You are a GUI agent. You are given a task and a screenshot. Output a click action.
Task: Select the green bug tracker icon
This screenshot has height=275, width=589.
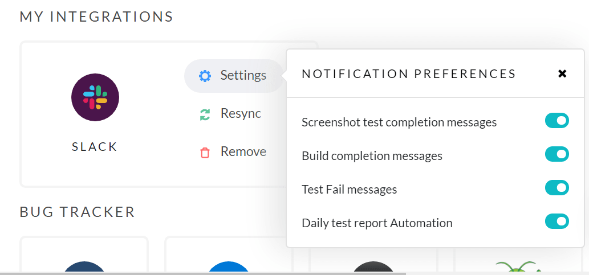pyautogui.click(x=517, y=266)
